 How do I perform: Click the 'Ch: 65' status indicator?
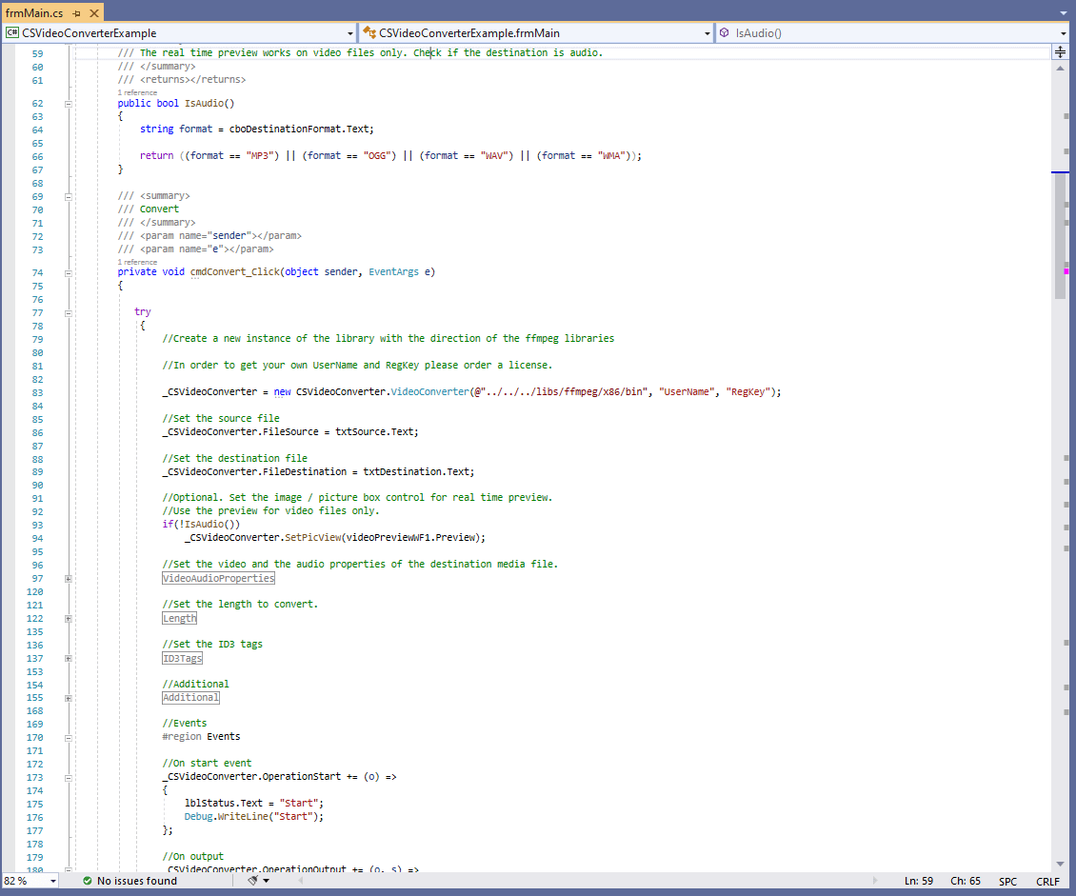(965, 881)
